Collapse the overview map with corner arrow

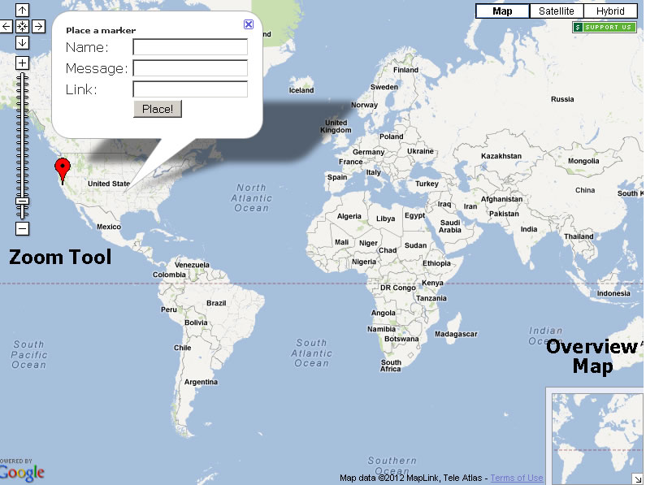636,479
